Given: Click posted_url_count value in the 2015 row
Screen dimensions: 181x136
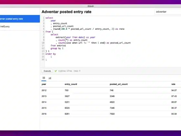Looking at the screenshot, I should click(112, 108).
